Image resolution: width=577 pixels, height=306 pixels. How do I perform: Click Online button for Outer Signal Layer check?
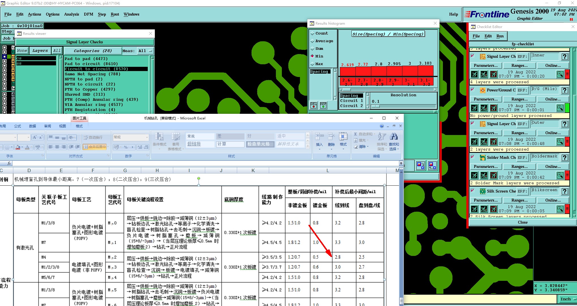(x=553, y=133)
